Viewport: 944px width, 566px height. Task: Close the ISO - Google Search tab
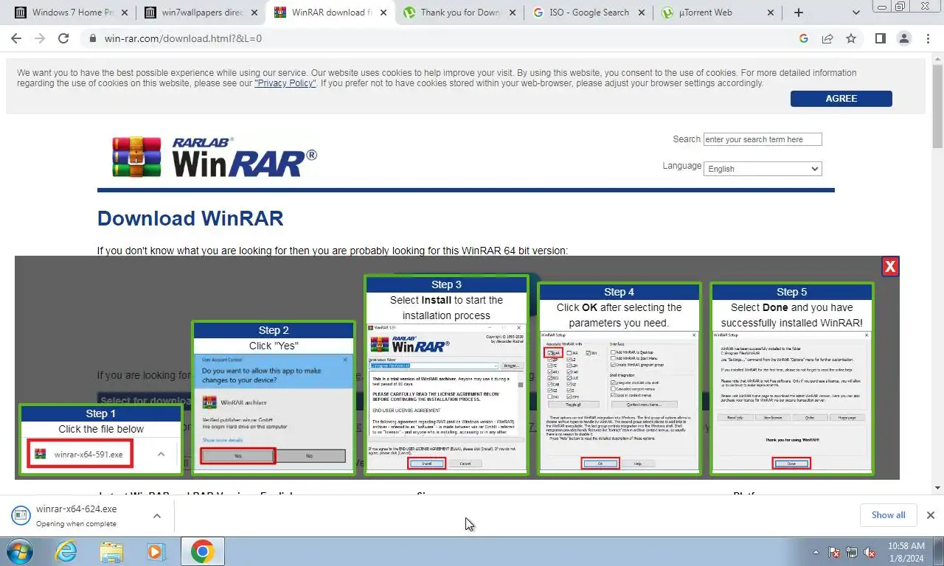(641, 13)
